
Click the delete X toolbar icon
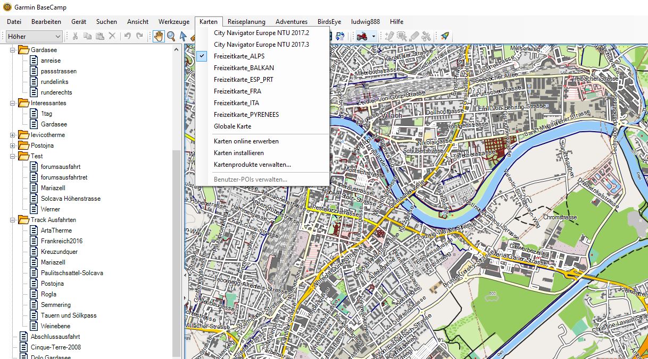click(x=112, y=36)
